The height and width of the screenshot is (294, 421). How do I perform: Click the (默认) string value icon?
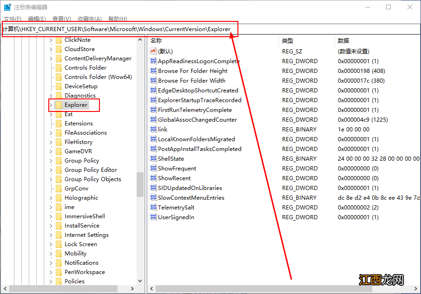coord(153,52)
